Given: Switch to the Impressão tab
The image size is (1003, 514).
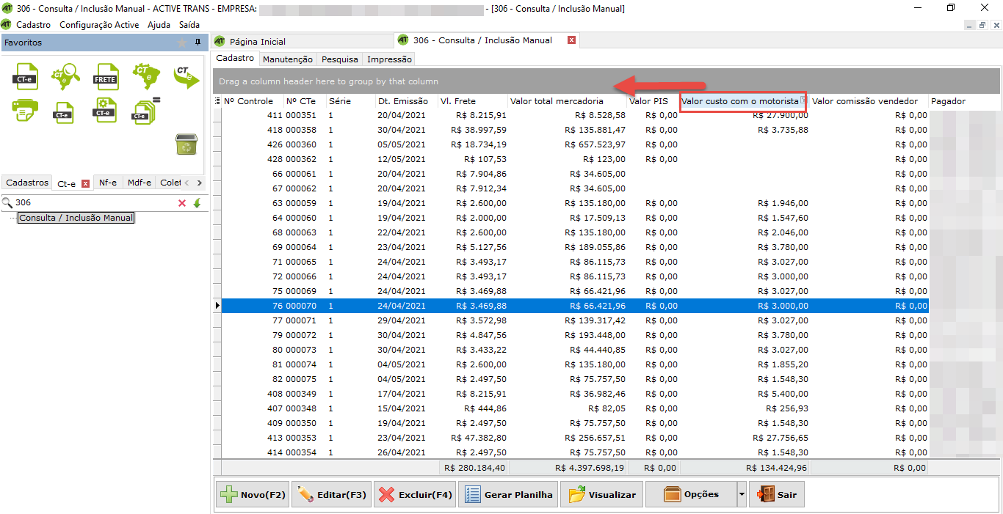Looking at the screenshot, I should tap(390, 59).
